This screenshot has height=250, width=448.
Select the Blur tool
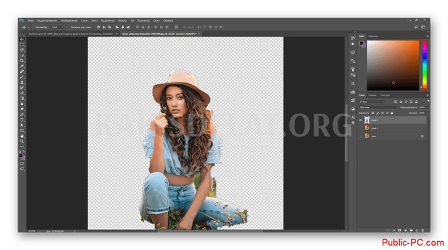click(22, 103)
